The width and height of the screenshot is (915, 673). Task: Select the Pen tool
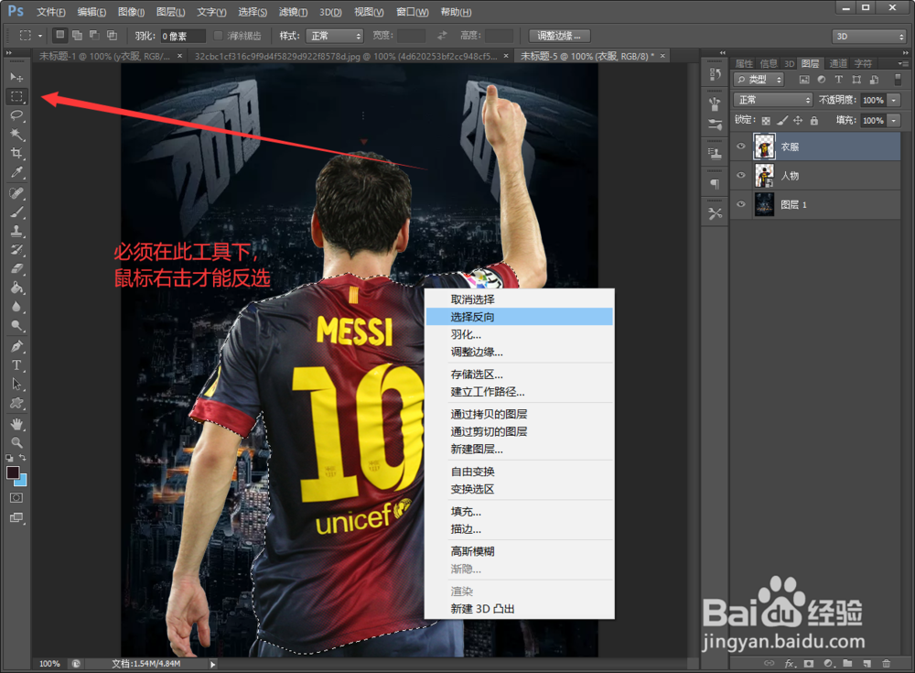[x=16, y=346]
